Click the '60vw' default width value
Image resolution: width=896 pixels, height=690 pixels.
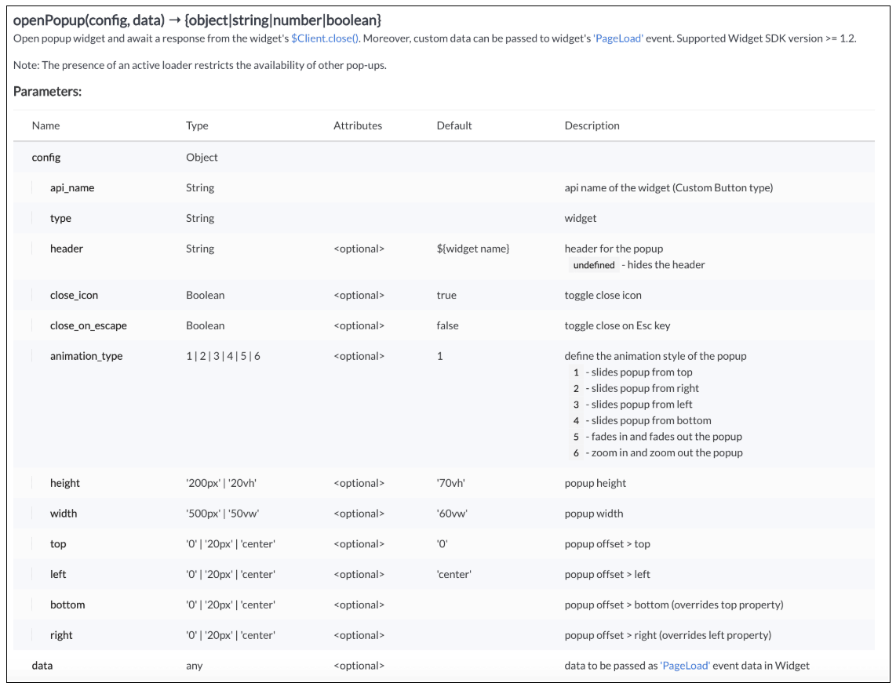click(x=454, y=514)
